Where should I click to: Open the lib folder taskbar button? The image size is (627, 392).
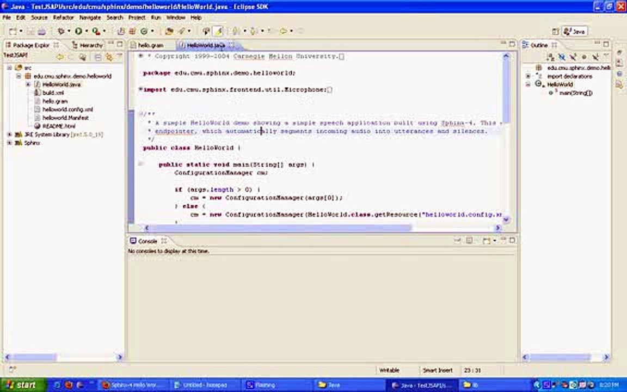tap(492, 385)
